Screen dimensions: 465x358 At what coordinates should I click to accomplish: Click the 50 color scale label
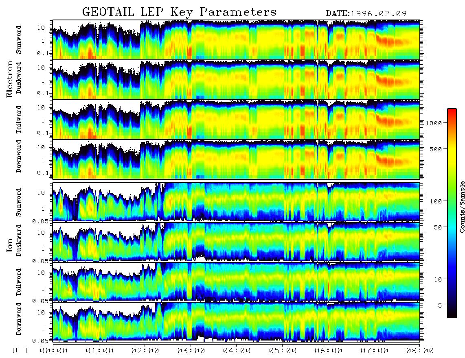(438, 227)
